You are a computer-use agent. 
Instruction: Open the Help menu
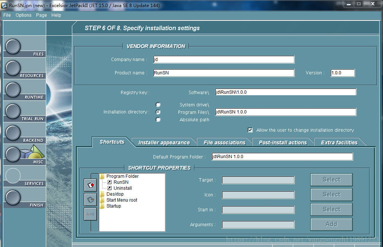pyautogui.click(x=56, y=15)
